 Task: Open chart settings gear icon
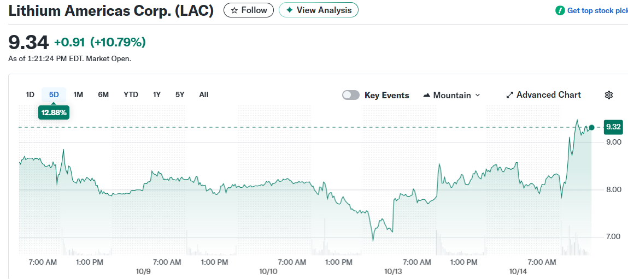[x=609, y=95]
